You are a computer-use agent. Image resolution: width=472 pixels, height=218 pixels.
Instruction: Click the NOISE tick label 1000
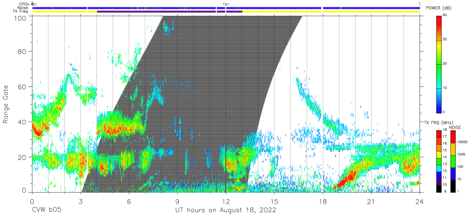[x=461, y=155]
